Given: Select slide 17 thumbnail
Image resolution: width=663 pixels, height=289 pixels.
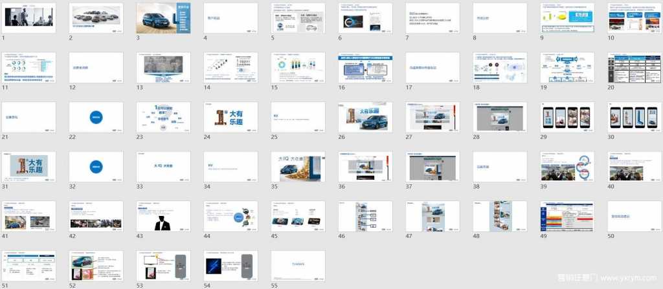Looking at the screenshot, I should click(433, 68).
